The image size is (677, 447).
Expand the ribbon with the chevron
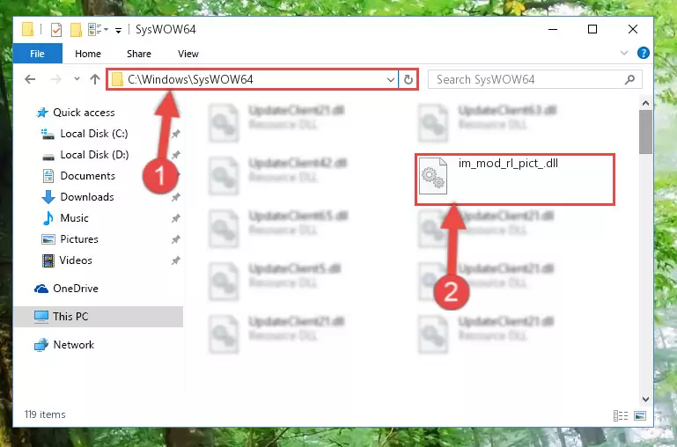624,53
